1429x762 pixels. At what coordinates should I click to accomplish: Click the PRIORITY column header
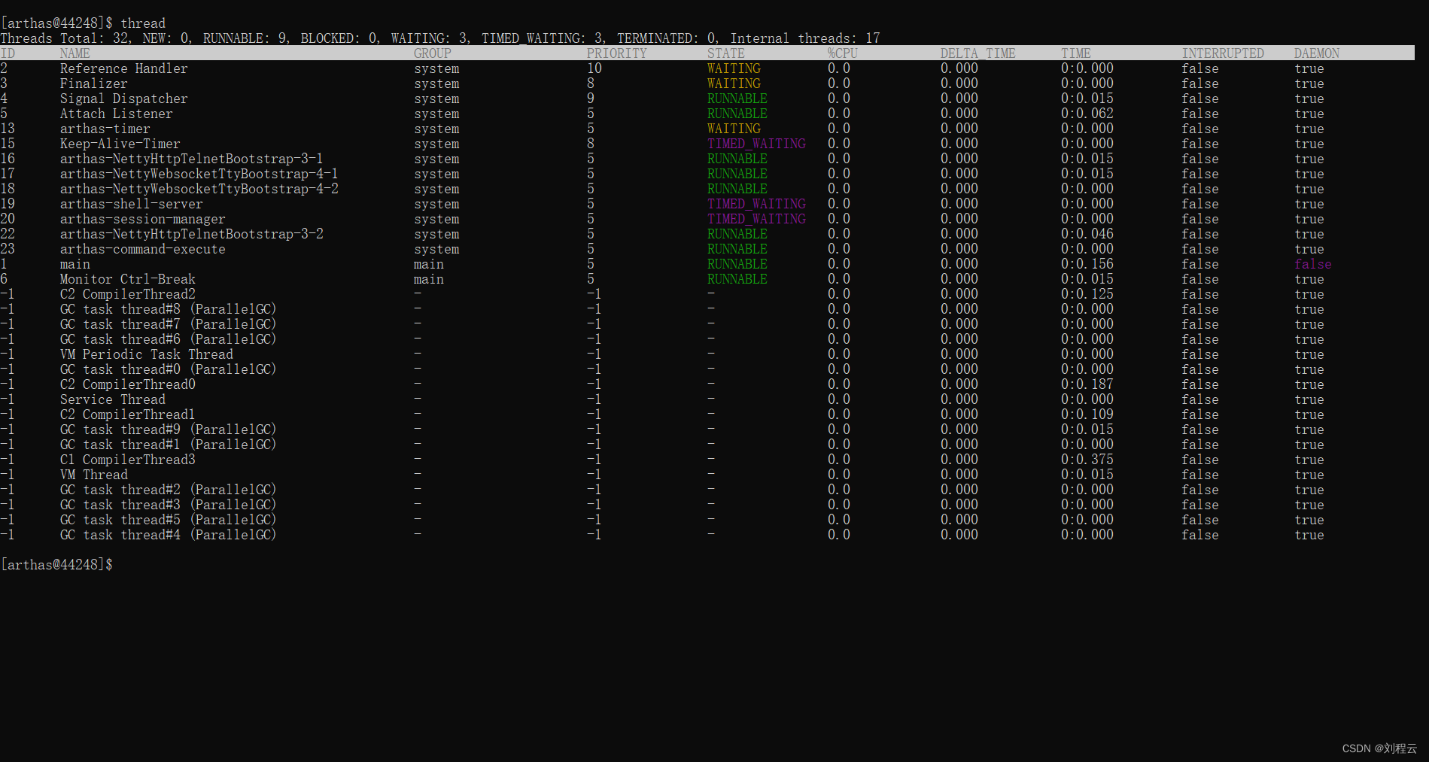tap(617, 53)
